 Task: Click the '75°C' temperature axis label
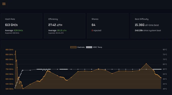tap(165, 55)
